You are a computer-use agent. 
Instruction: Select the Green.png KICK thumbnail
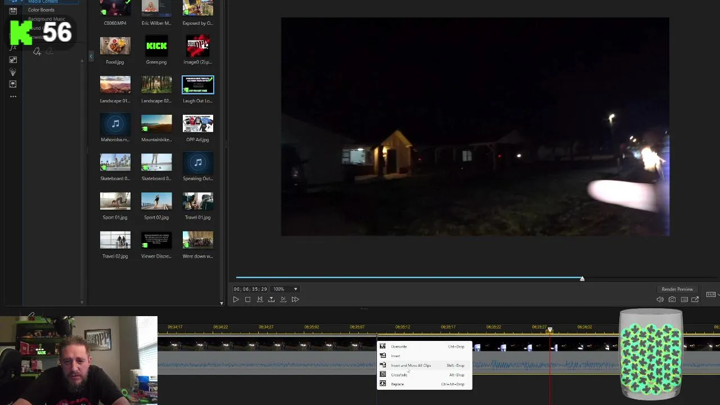pyautogui.click(x=156, y=46)
